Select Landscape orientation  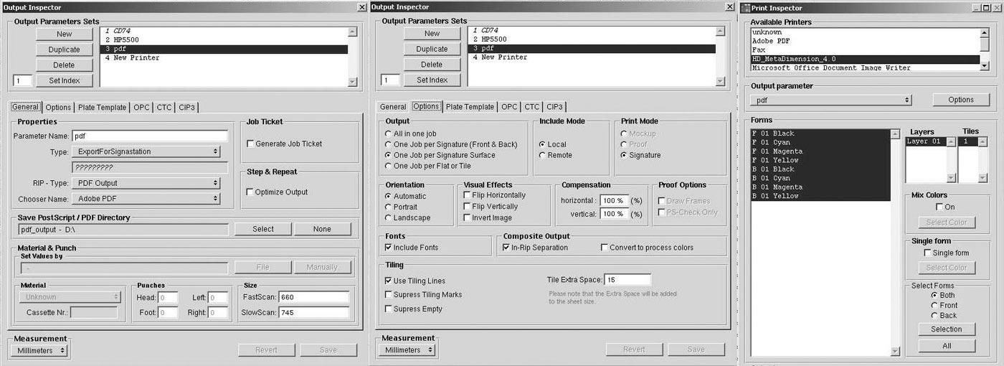[x=389, y=217]
